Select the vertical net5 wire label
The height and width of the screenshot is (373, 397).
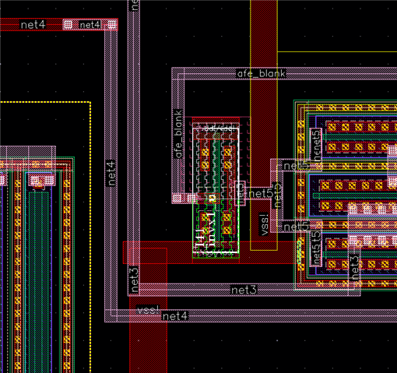click(277, 195)
